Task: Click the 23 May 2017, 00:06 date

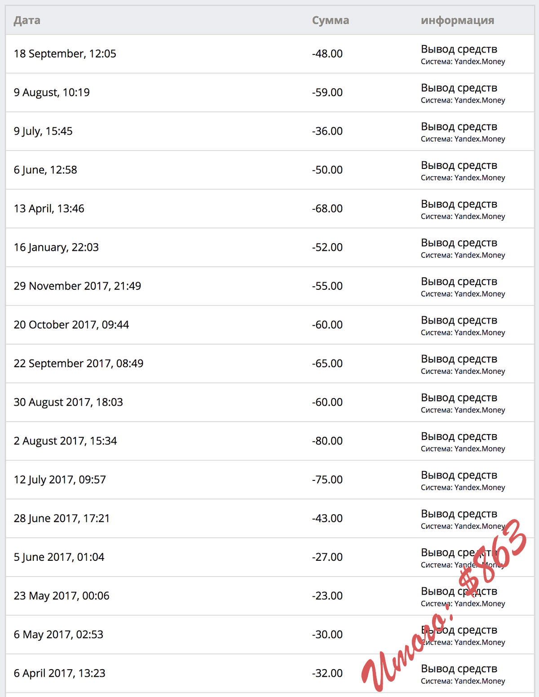Action: (62, 595)
